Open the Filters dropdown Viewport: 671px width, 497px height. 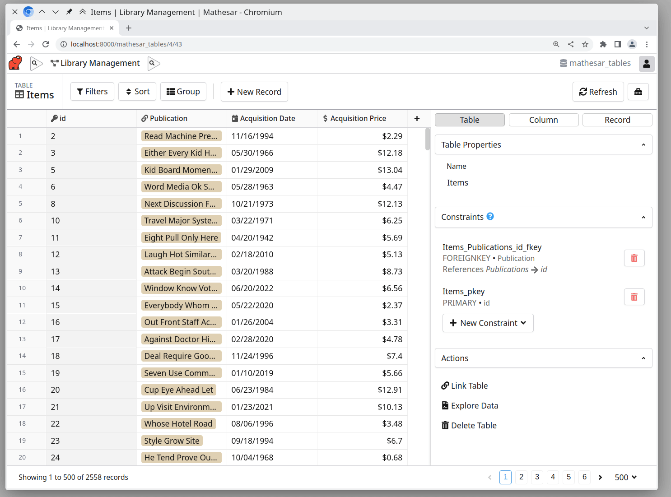coord(92,92)
